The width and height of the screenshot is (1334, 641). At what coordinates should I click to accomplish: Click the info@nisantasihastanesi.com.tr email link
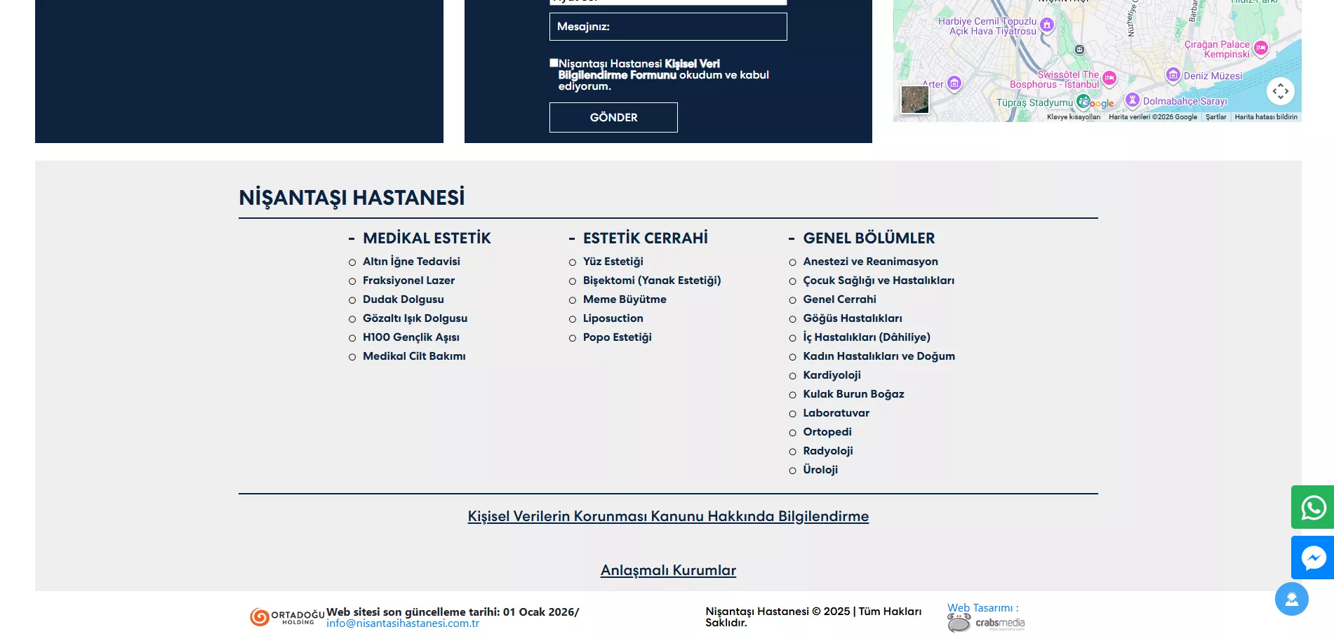[403, 623]
